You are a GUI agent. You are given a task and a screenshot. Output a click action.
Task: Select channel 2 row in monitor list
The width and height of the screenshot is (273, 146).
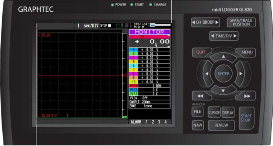[149, 50]
